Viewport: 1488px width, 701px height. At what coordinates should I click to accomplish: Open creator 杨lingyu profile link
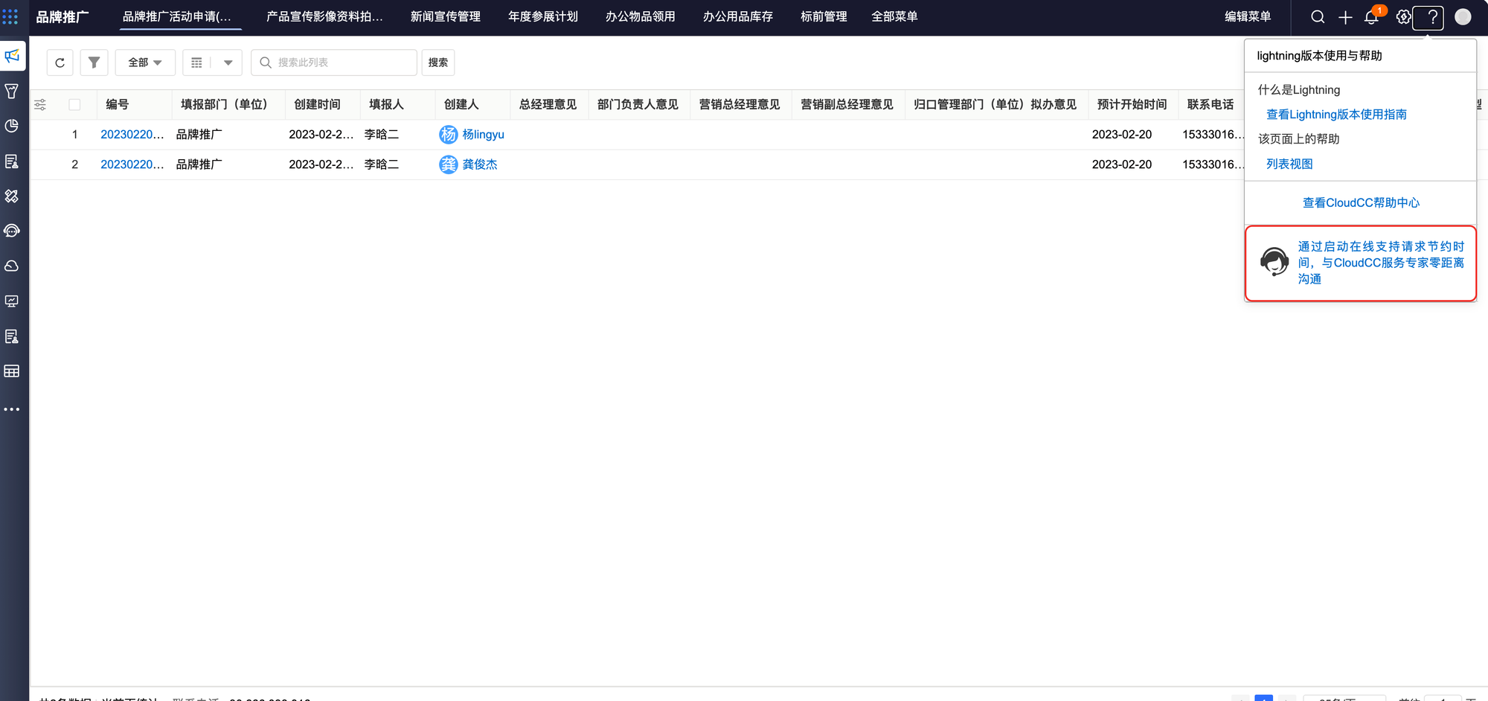pos(483,135)
